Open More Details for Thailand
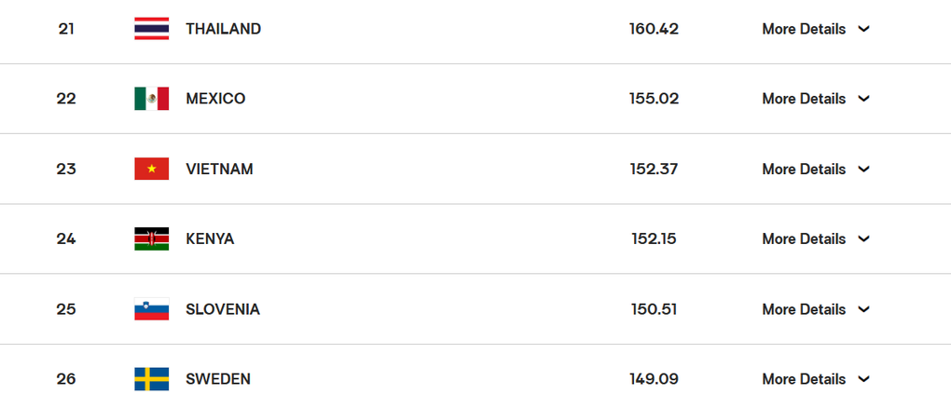This screenshot has height=408, width=951. pyautogui.click(x=804, y=29)
